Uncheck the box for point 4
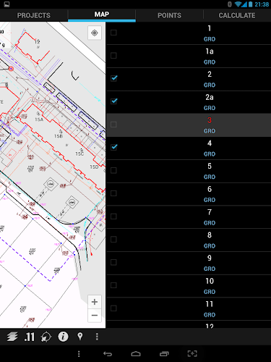Viewport: 271px width, 362px height. point(114,147)
